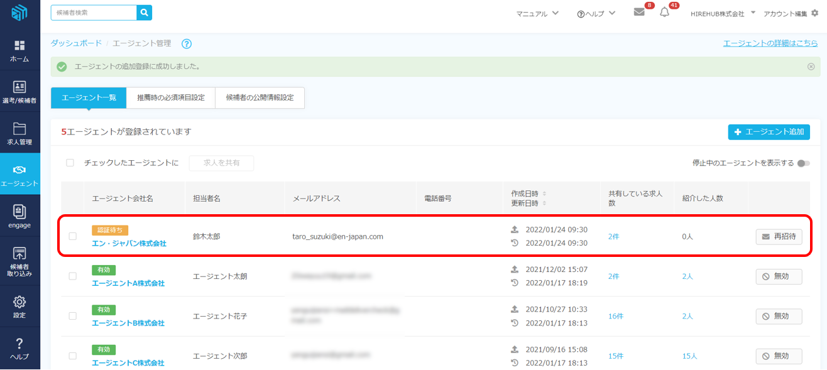Open 求人管理 folder icon in sidebar
The image size is (827, 370).
(19, 129)
